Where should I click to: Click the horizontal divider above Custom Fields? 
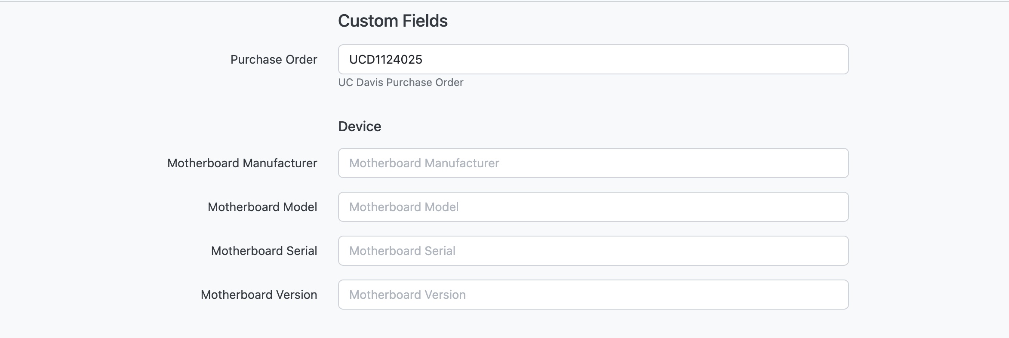click(x=504, y=1)
